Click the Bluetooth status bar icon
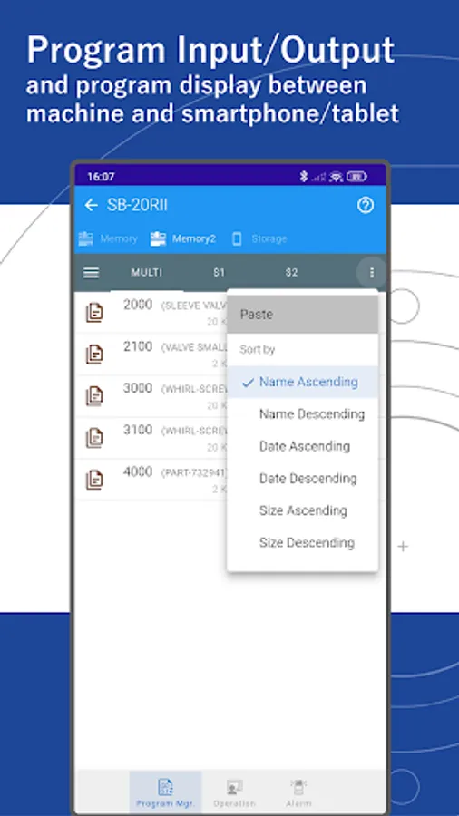The height and width of the screenshot is (816, 459). 304,177
